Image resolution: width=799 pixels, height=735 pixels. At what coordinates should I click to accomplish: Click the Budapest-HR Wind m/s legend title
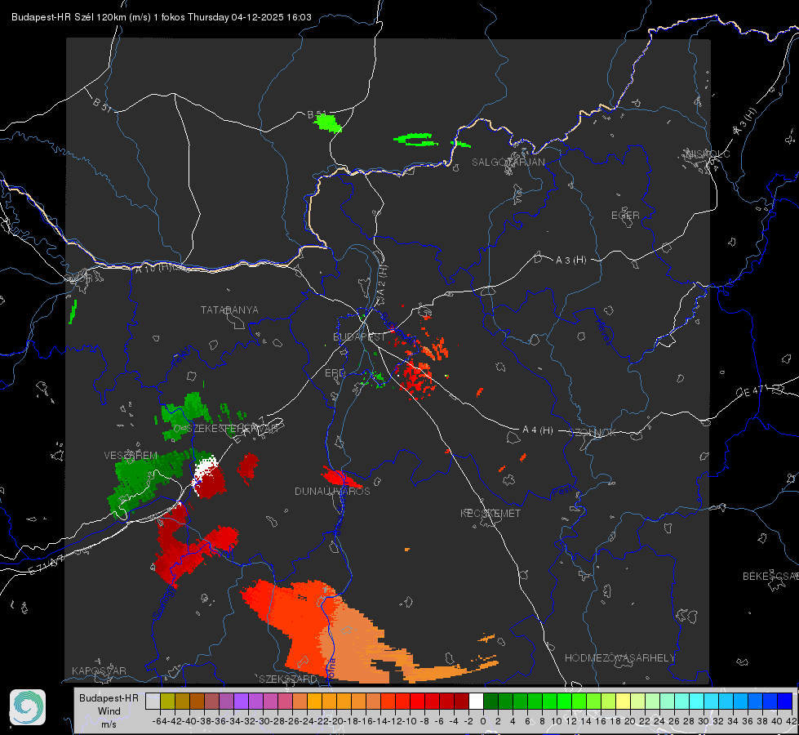pyautogui.click(x=109, y=711)
